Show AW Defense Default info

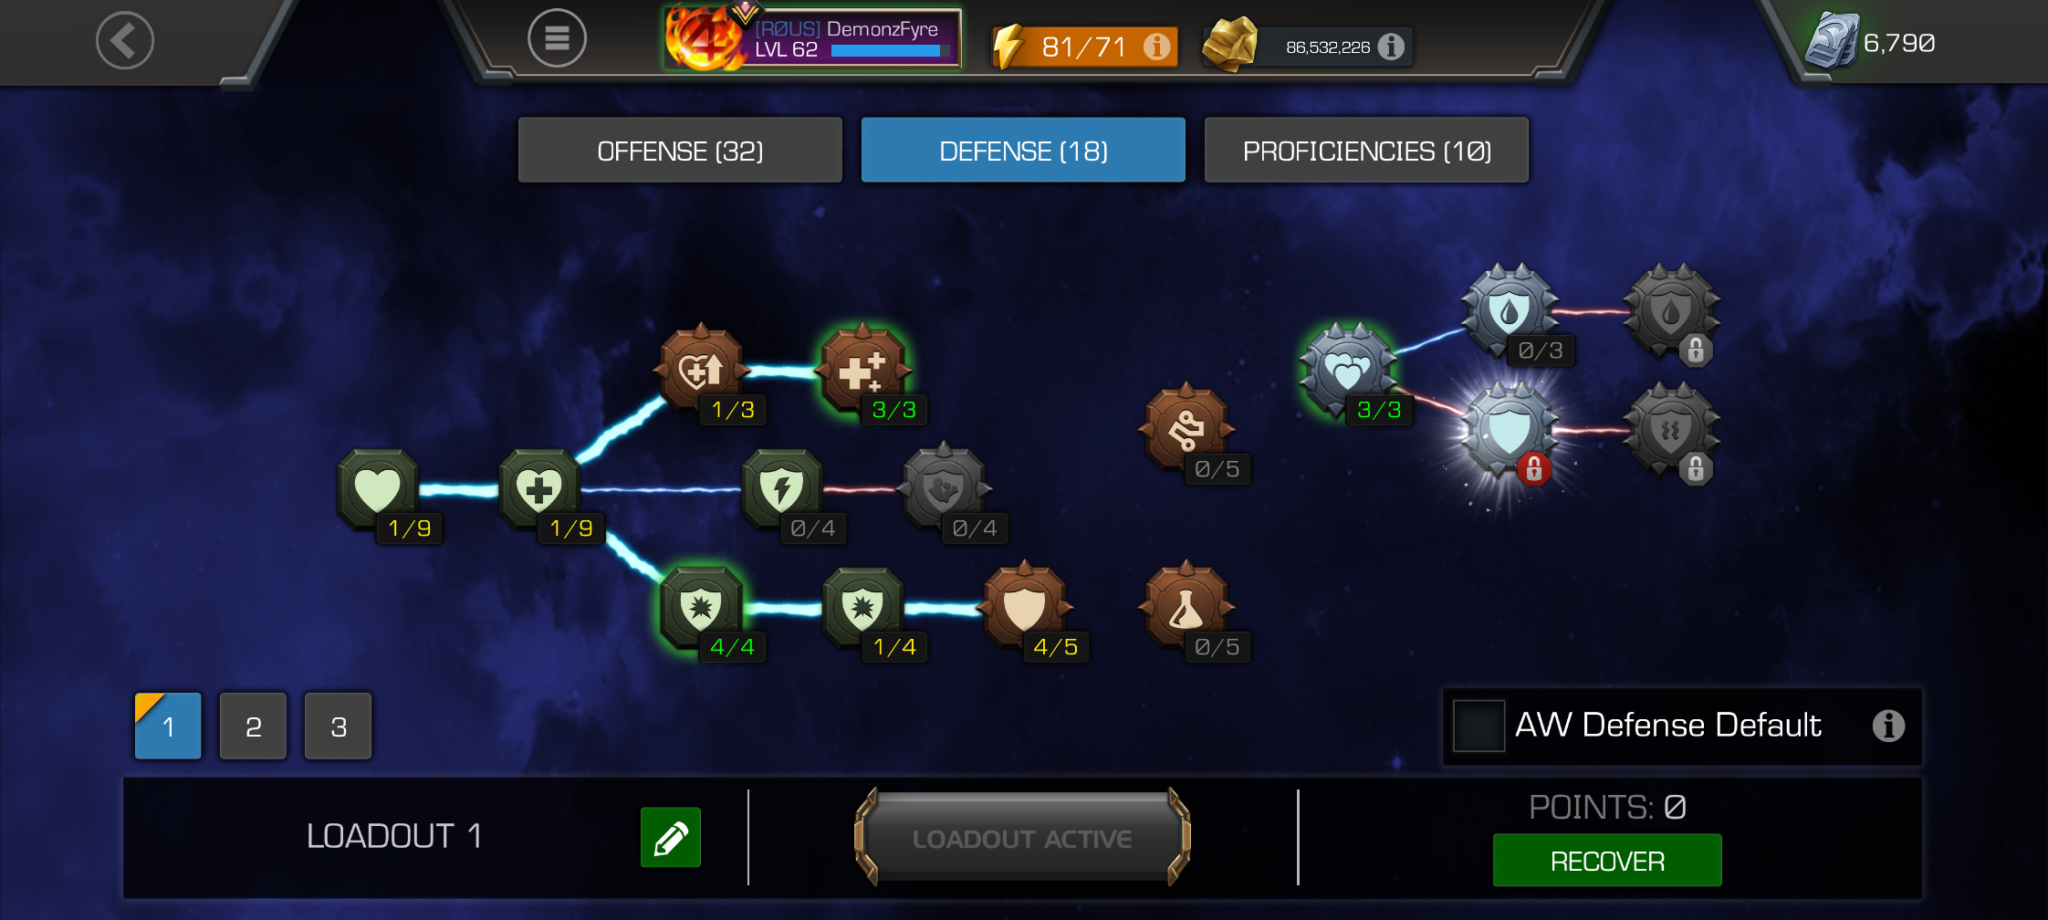point(1888,726)
